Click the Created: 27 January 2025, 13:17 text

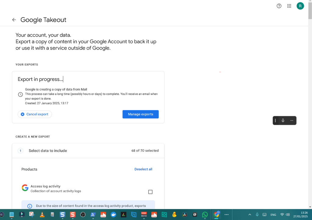point(47,103)
